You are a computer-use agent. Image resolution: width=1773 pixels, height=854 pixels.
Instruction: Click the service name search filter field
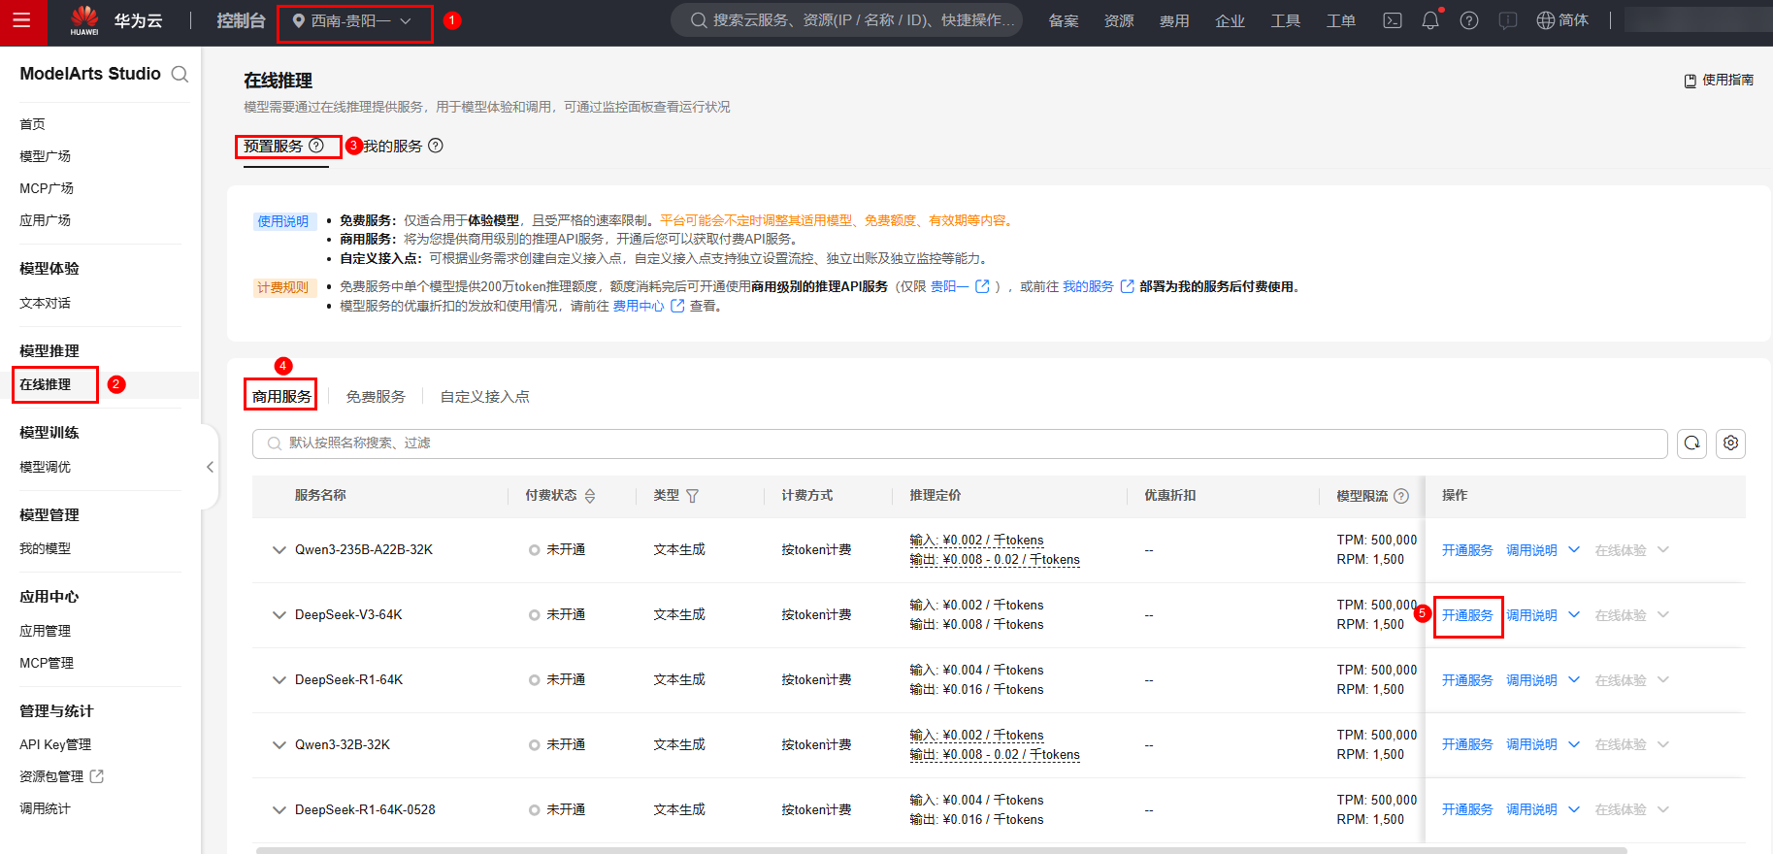point(960,443)
